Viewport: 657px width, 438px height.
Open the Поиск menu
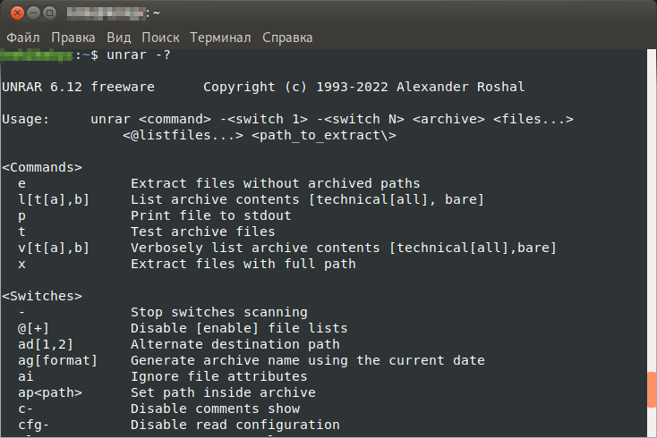pyautogui.click(x=160, y=38)
